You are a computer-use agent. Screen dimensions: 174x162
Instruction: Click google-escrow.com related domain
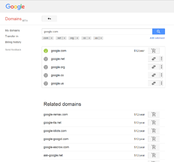tap(56, 147)
